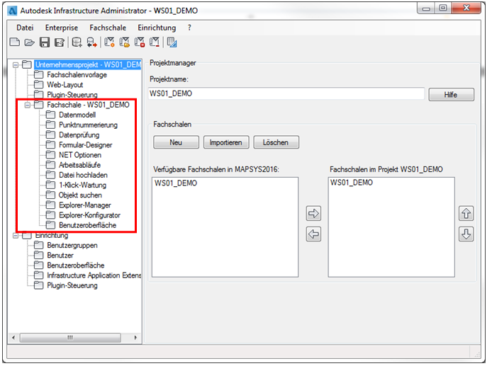492x366 pixels.
Task: Select Explorer-Manager tree item
Action: (85, 205)
